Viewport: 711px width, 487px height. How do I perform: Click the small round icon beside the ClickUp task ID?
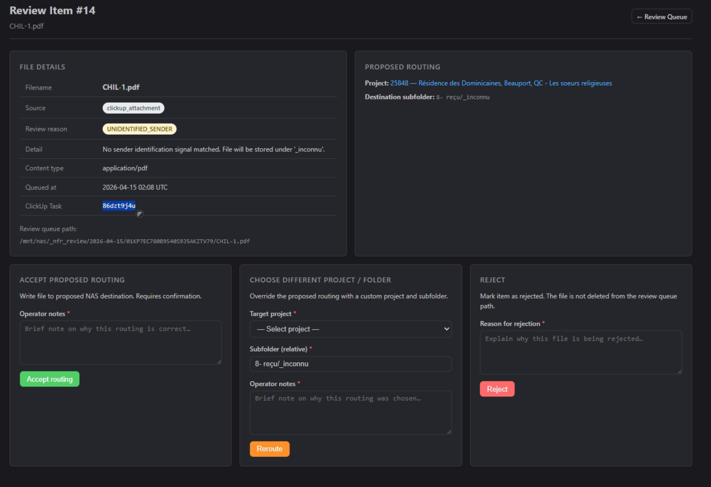[140, 214]
